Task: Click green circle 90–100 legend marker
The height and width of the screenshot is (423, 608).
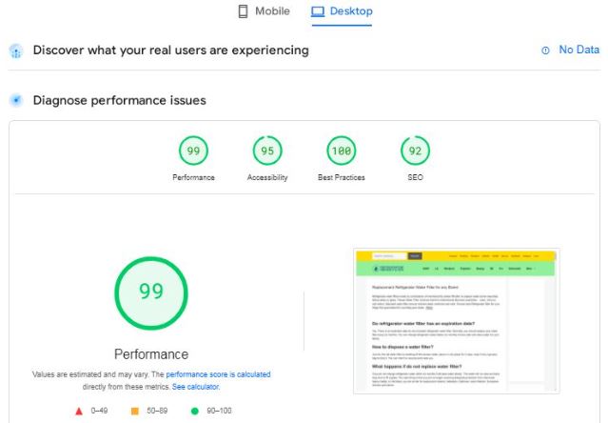Action: click(x=195, y=411)
